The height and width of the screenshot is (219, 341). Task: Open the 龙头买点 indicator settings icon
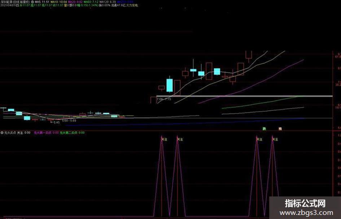pyautogui.click(x=2, y=132)
